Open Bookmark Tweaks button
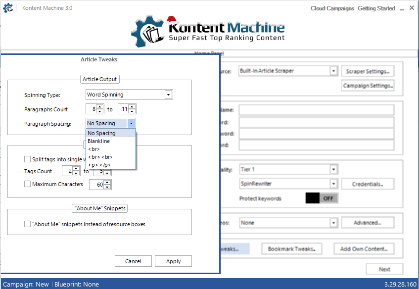This screenshot has width=419, height=289. (291, 248)
